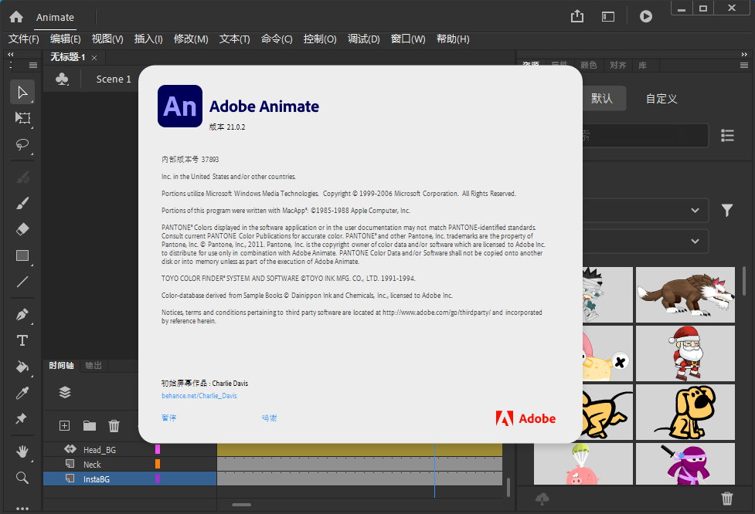Image resolution: width=755 pixels, height=514 pixels.
Task: Select the Line tool
Action: [22, 282]
